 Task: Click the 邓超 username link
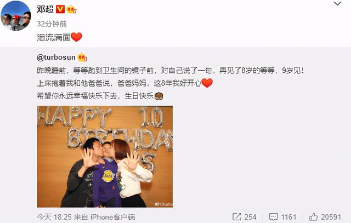tap(45, 9)
